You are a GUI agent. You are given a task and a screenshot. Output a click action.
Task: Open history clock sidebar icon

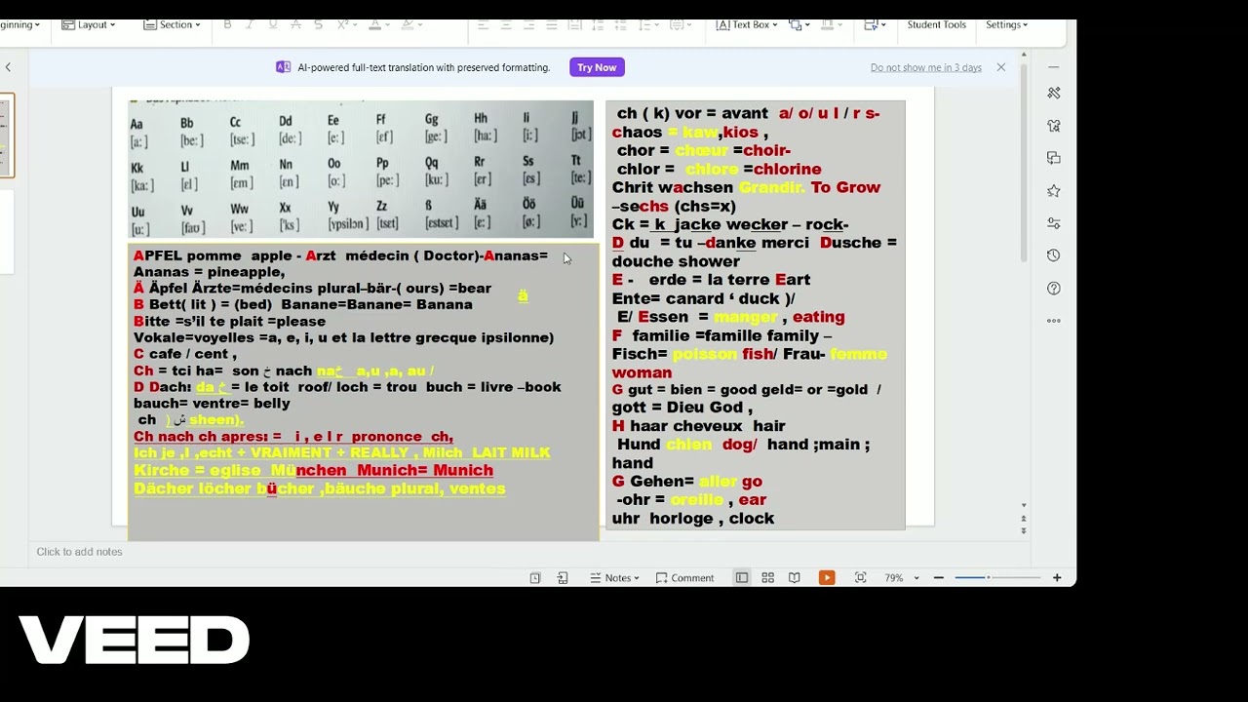1054,255
